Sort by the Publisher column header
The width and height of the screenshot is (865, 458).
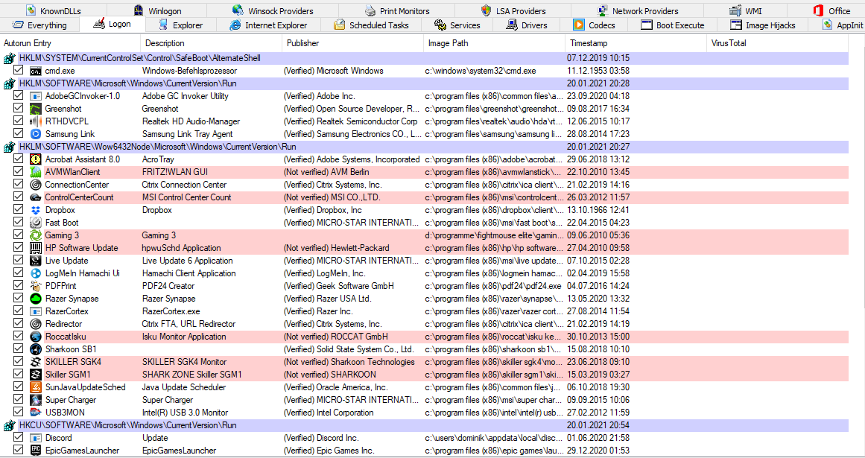pyautogui.click(x=354, y=43)
